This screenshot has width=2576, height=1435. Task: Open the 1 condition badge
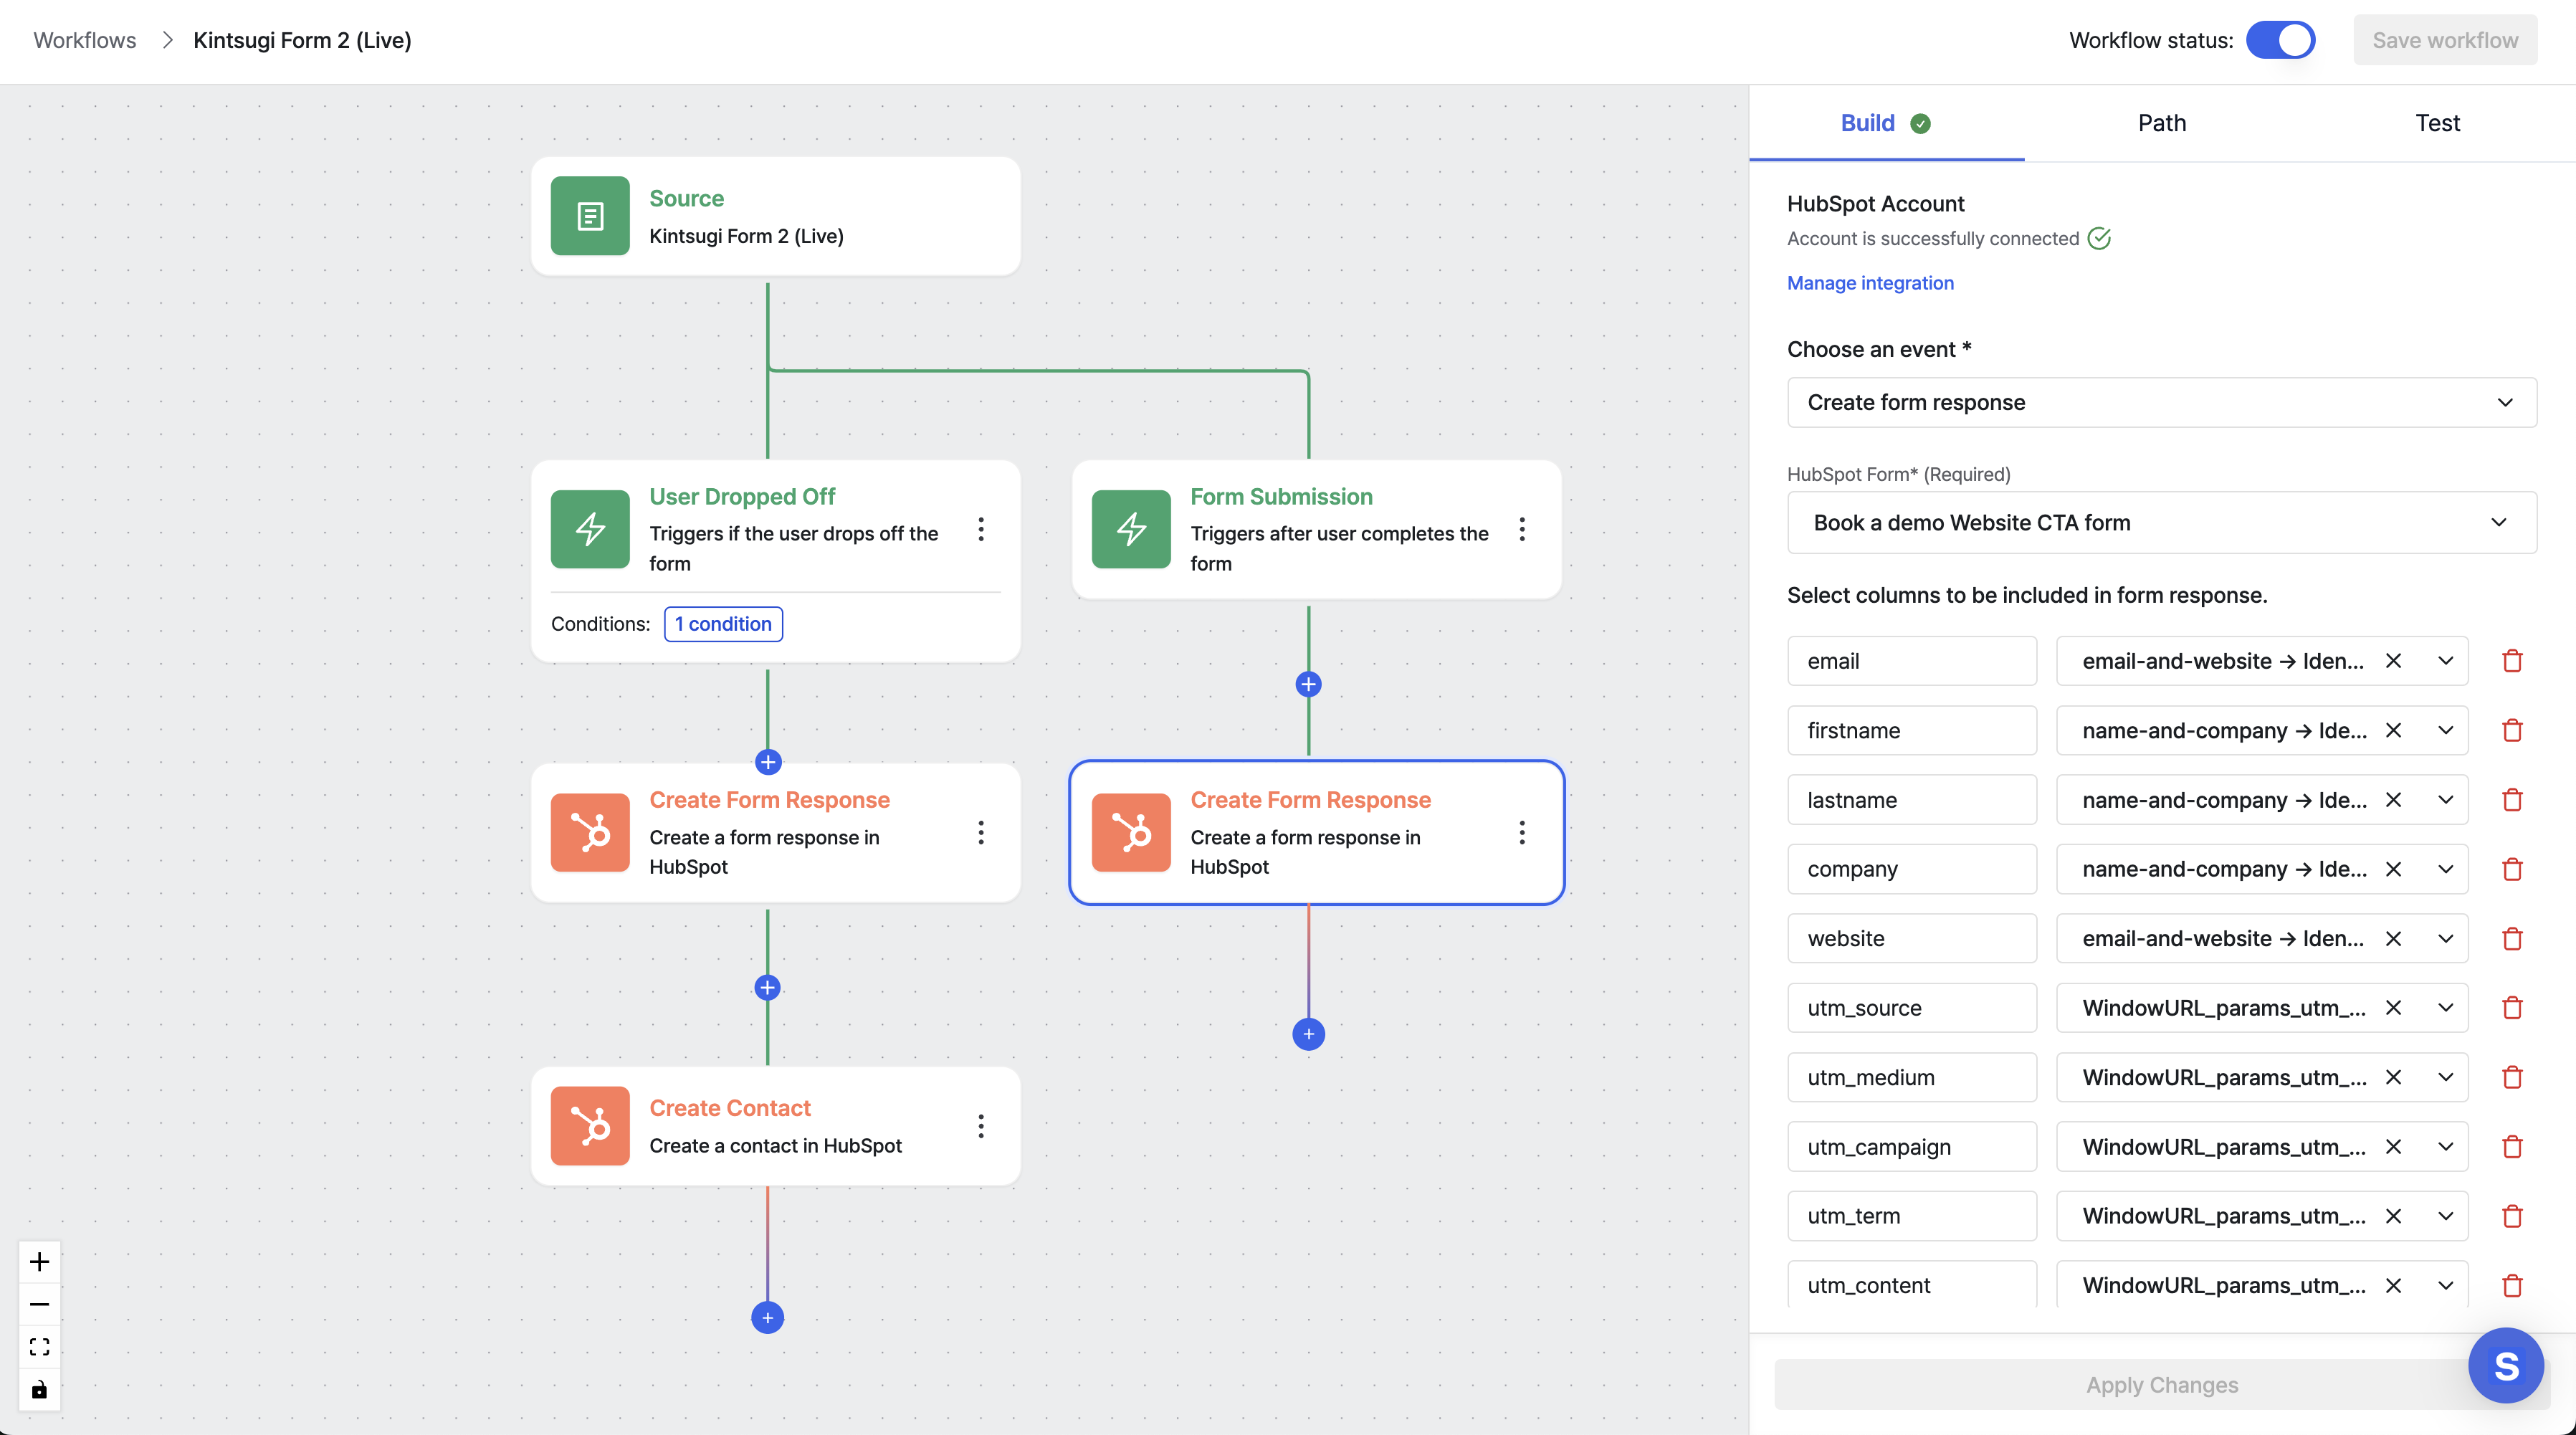coord(723,624)
